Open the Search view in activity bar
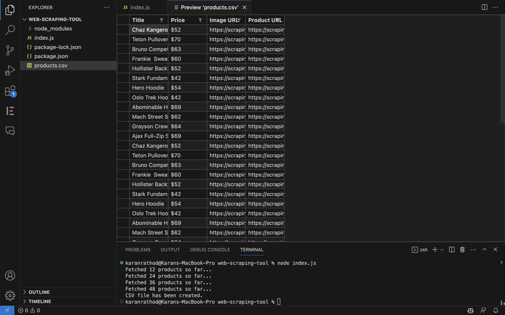 coord(10,30)
